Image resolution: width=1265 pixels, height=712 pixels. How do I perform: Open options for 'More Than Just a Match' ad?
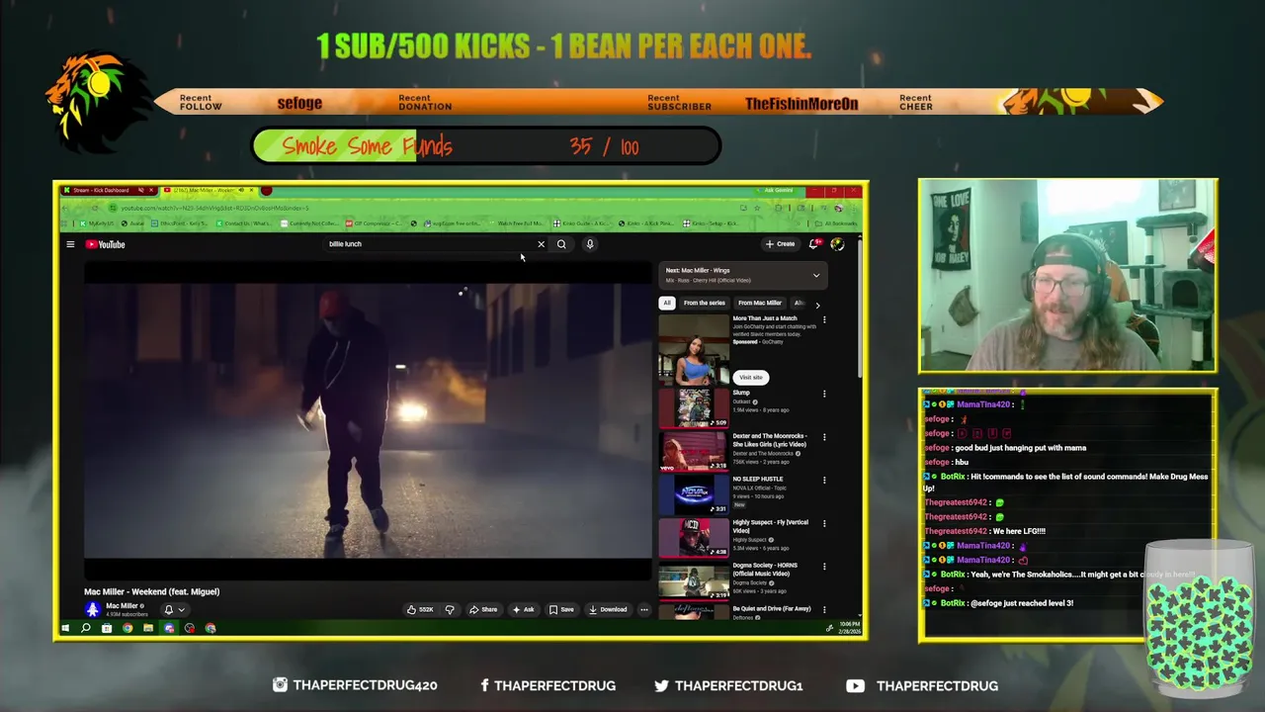coord(824,319)
